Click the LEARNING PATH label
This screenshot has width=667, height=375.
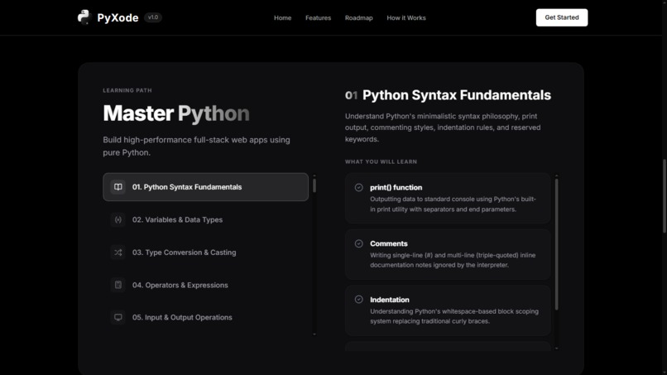(x=127, y=90)
